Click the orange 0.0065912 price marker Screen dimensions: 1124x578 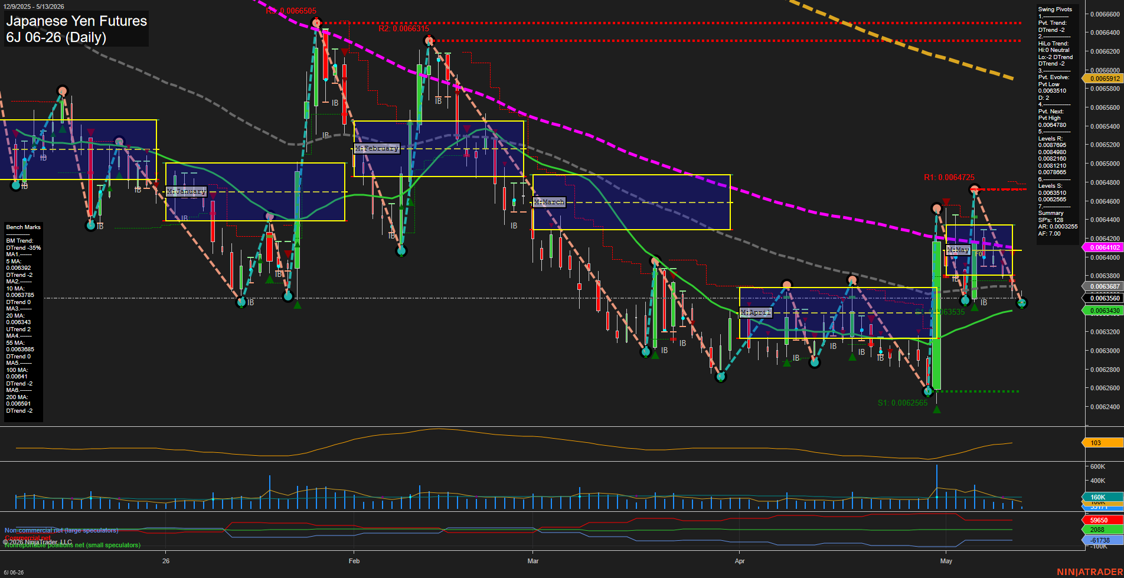click(x=1104, y=79)
